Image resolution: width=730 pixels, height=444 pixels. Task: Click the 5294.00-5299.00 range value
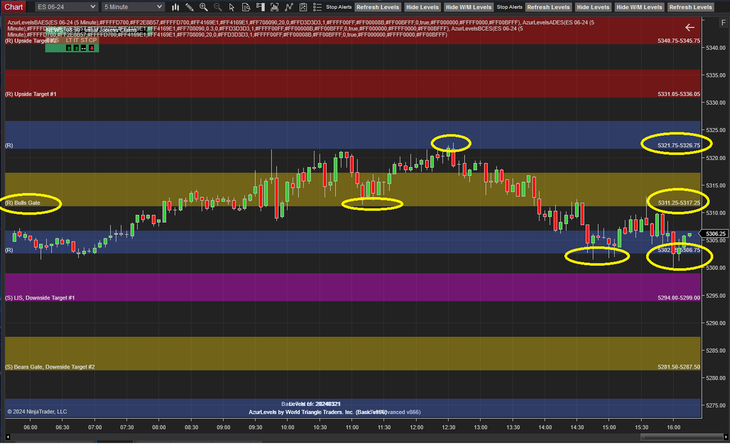pyautogui.click(x=679, y=298)
